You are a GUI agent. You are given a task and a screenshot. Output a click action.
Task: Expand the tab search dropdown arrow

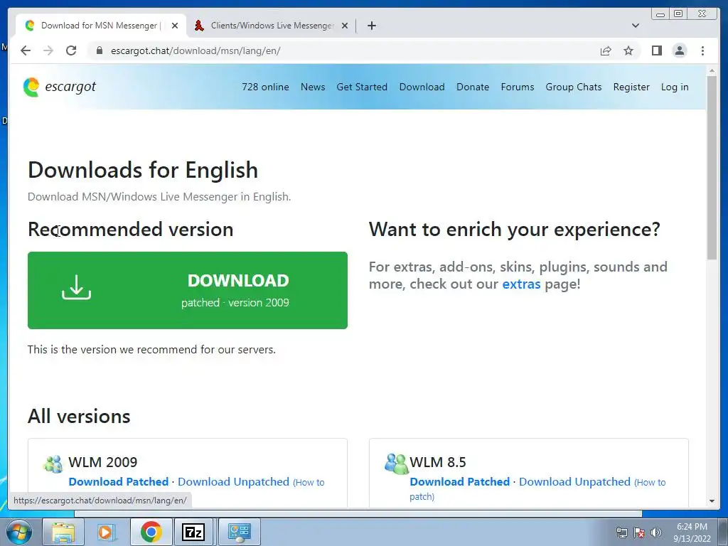pos(635,26)
